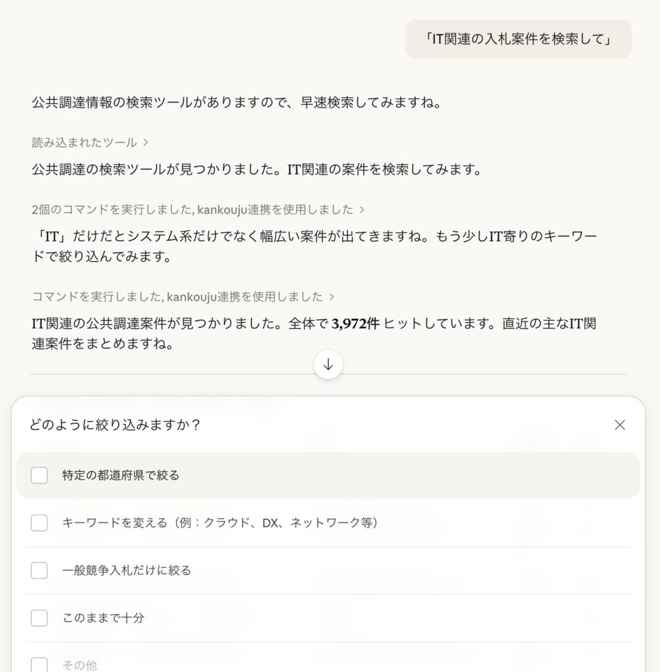Click the bold 3,972件 result count
The image size is (660, 672).
point(355,324)
